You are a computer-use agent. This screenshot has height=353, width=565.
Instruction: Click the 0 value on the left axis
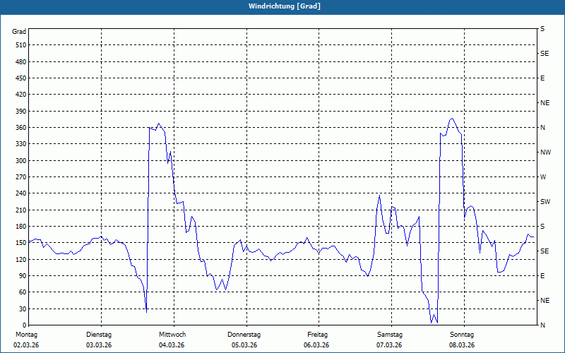[x=24, y=325]
